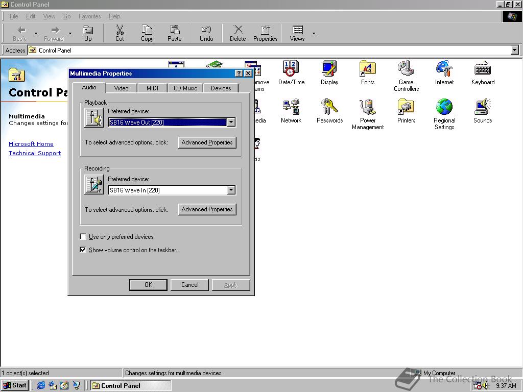Screen dimensions: 523x392
Task: Click the Paste toolbar button
Action: coord(175,33)
